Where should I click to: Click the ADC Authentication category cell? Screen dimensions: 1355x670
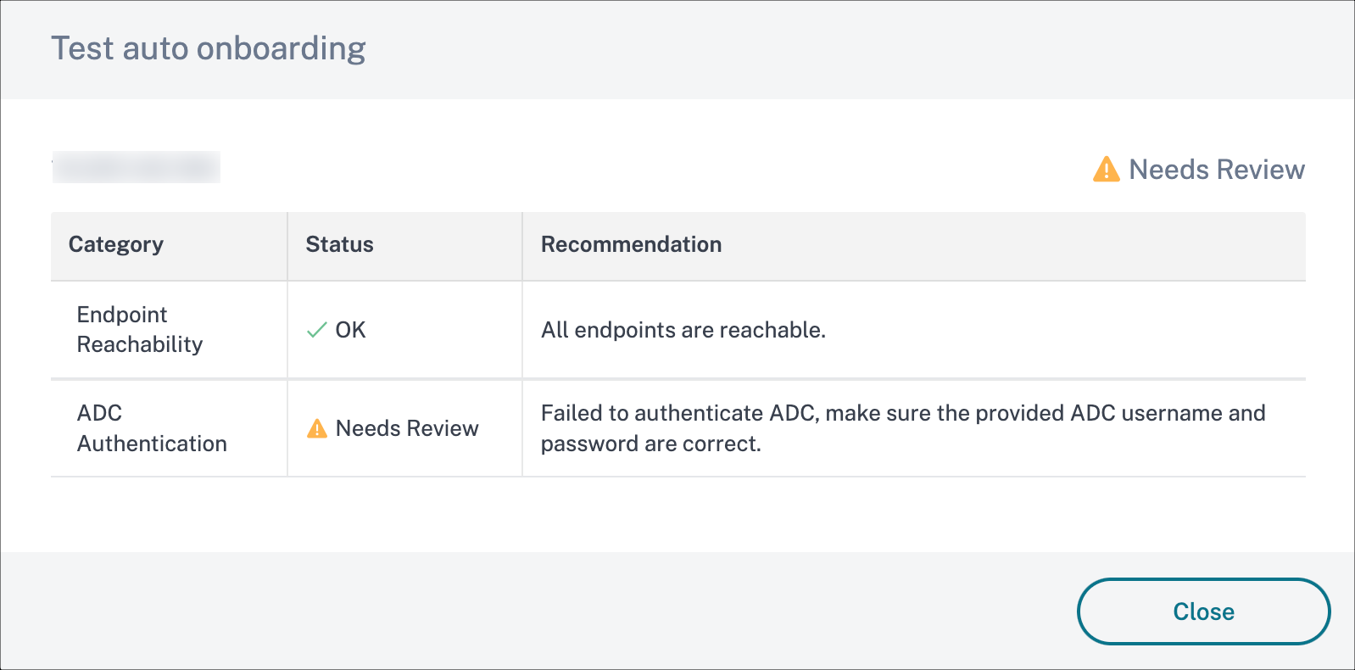pyautogui.click(x=152, y=428)
